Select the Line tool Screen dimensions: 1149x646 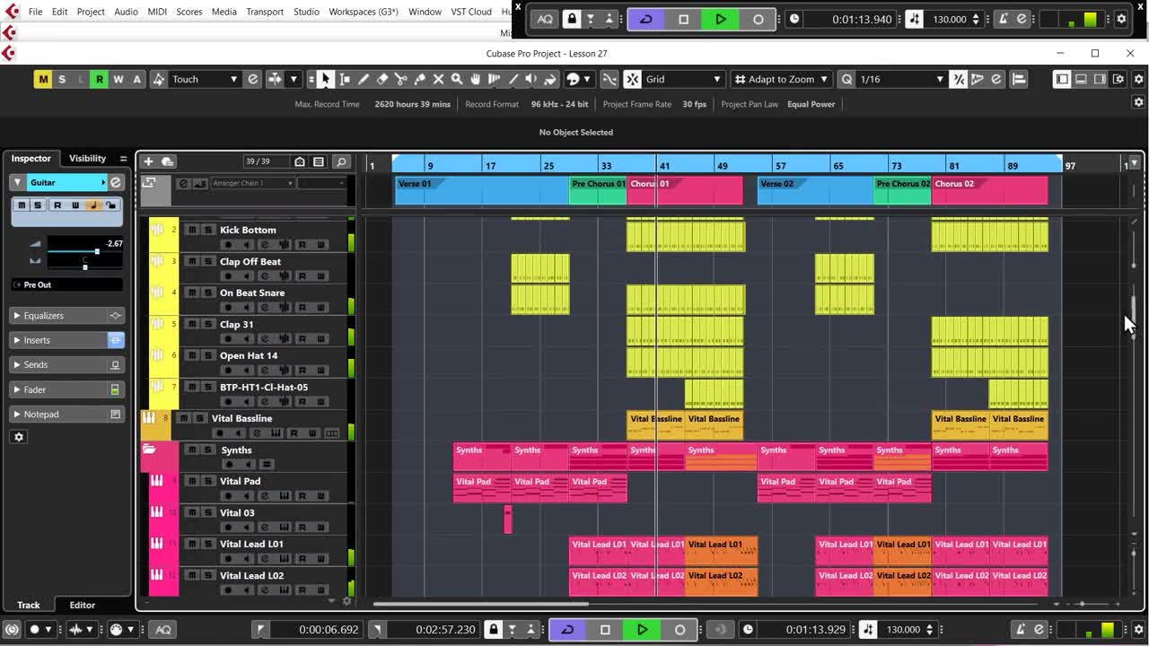coord(513,79)
